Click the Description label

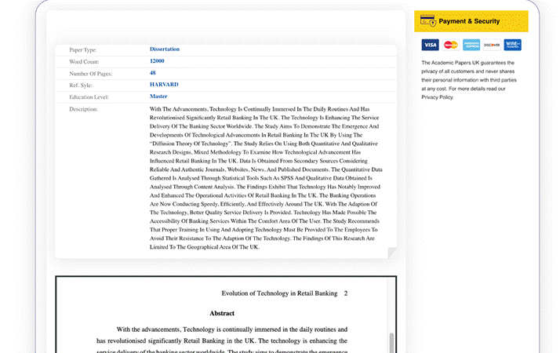click(83, 109)
